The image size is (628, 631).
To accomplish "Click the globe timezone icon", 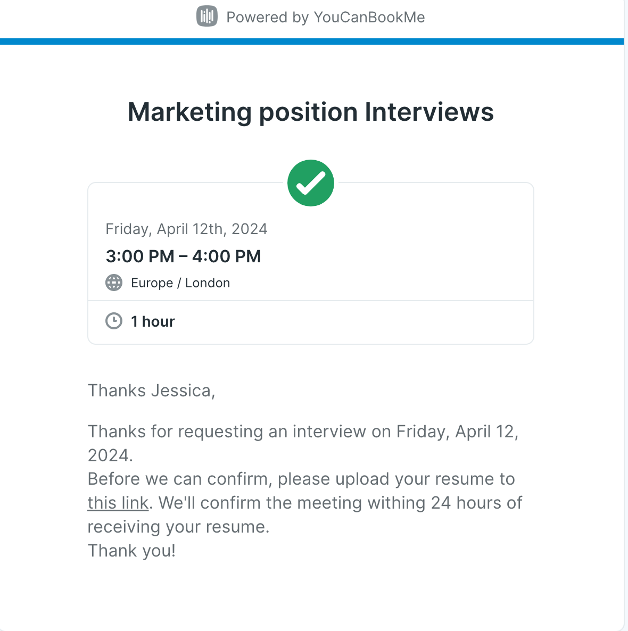I will (x=114, y=283).
